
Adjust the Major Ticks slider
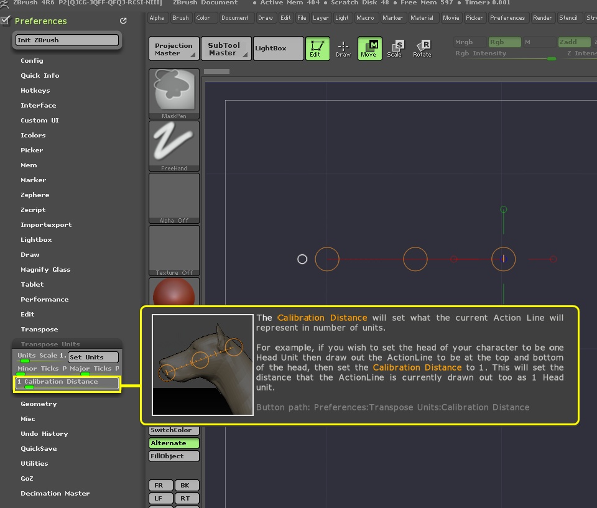(94, 369)
